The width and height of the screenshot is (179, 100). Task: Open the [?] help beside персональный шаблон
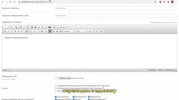(x=103, y=88)
